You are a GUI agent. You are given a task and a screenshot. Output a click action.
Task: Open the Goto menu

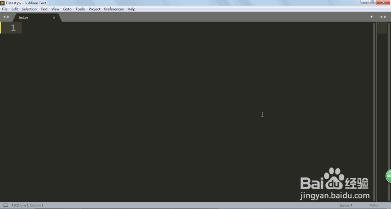click(67, 9)
